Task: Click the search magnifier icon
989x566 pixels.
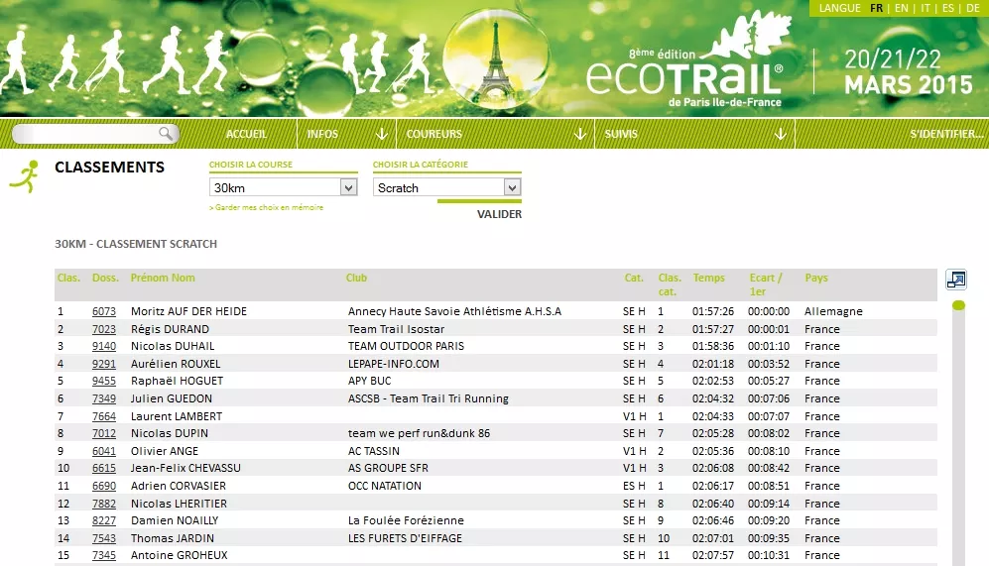Action: click(x=166, y=133)
